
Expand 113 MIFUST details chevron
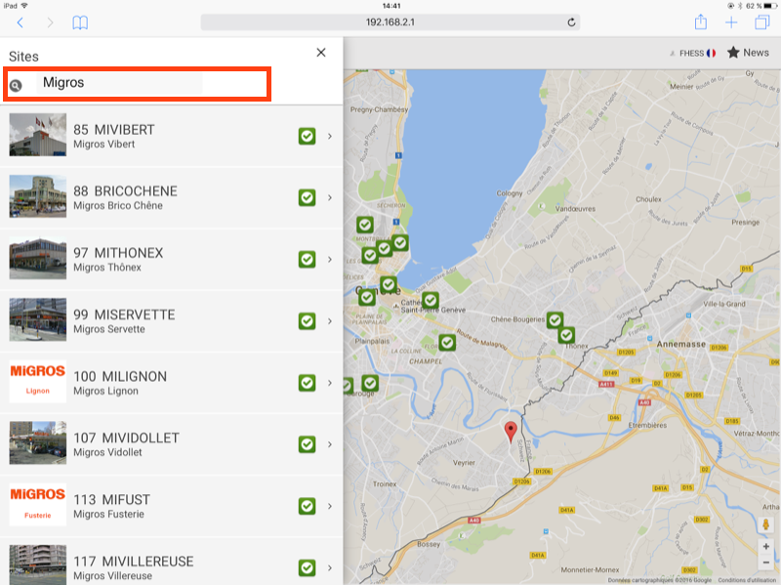330,506
